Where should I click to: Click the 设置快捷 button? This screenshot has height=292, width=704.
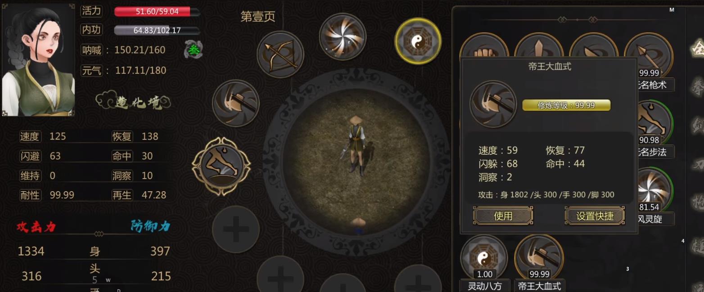pos(595,216)
